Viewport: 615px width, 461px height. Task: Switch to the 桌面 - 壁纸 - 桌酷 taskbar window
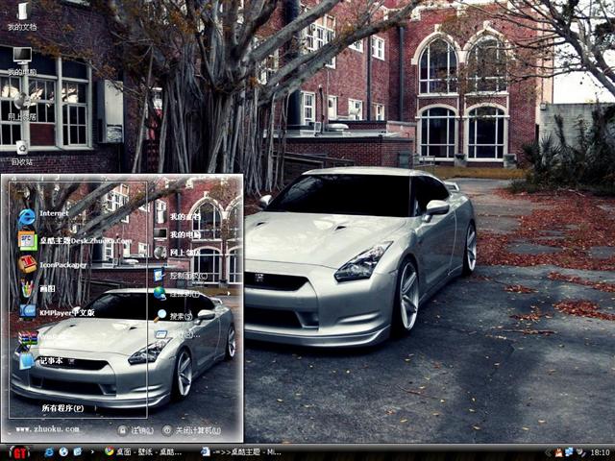[143, 452]
